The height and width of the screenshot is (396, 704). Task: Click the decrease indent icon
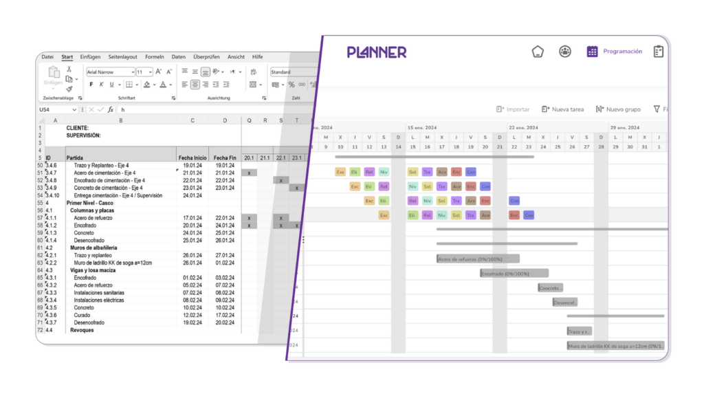(x=216, y=85)
